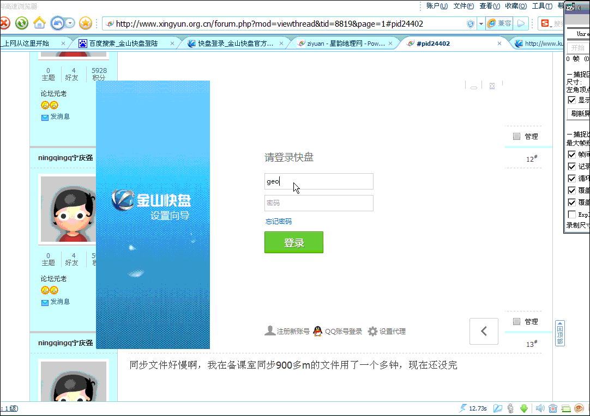Screen dimensions: 590x416
Task: Close the 快盘登录_金山快盘官方 tab
Action: click(281, 44)
